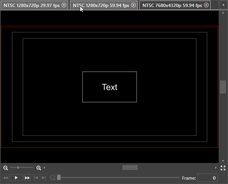
Task: Click the frame timeline slider handle
Action: point(59,177)
